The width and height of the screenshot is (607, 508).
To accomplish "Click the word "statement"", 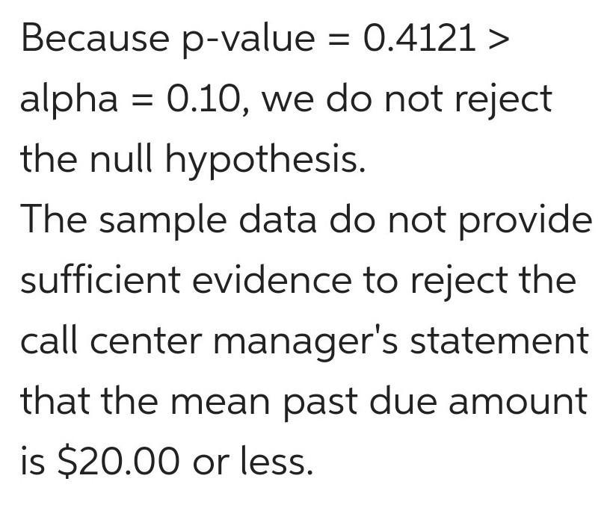I will click(x=499, y=341).
